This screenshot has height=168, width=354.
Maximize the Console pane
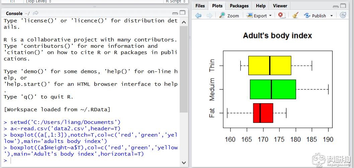(x=182, y=13)
